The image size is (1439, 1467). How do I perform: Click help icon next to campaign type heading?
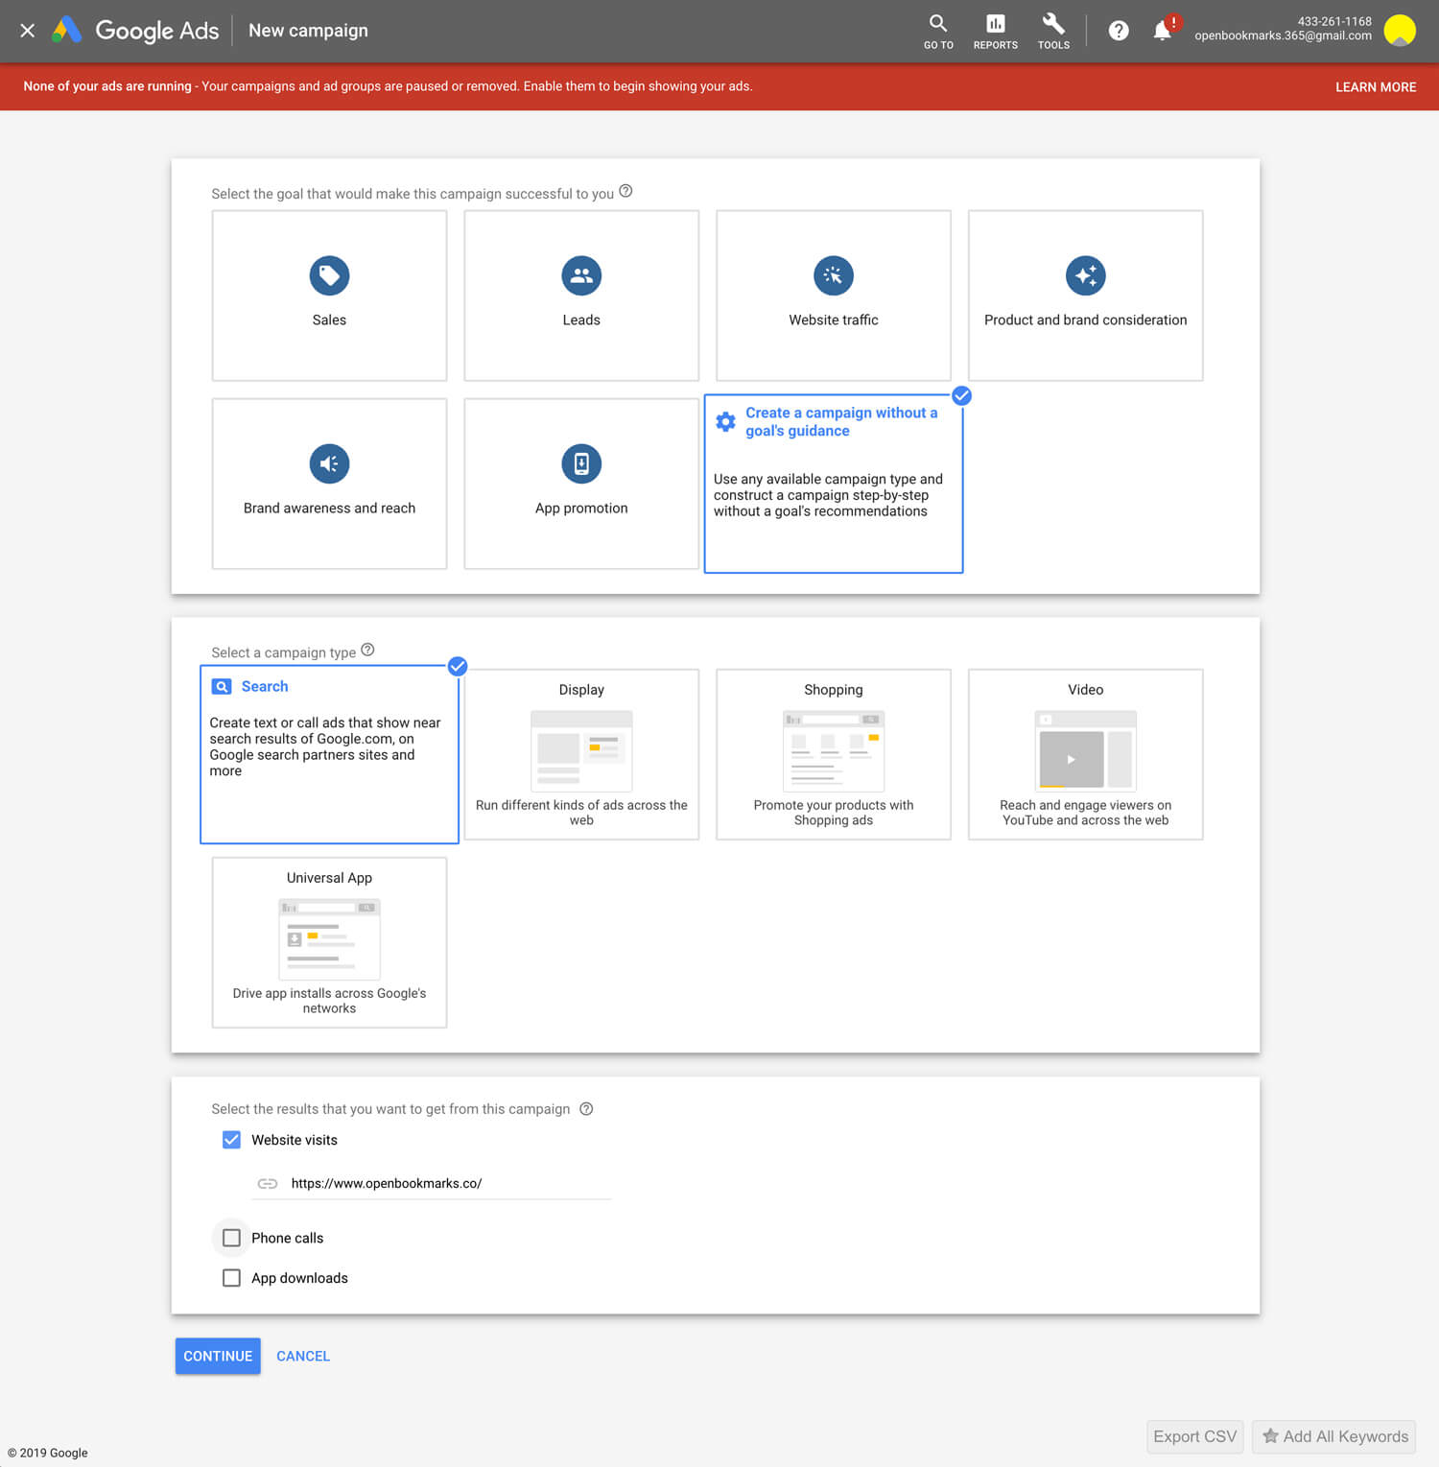click(367, 650)
